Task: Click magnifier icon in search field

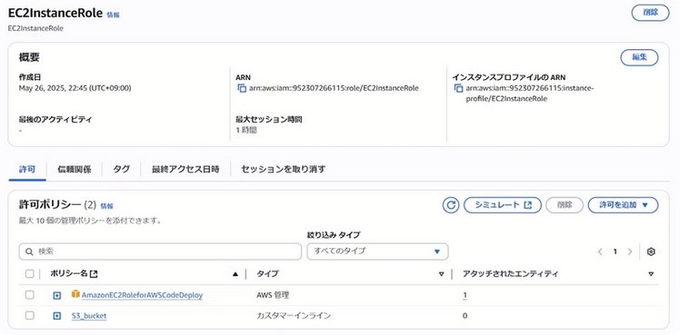Action: pyautogui.click(x=29, y=251)
